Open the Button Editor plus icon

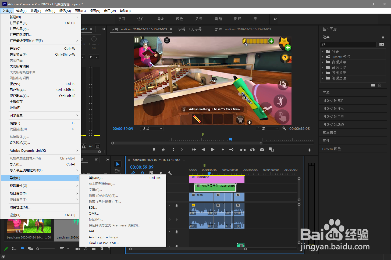coord(309,150)
